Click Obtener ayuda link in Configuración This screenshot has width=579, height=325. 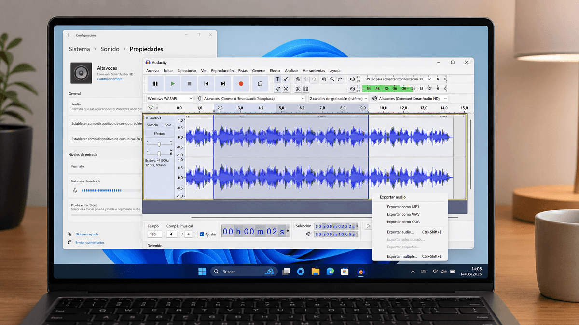click(87, 234)
